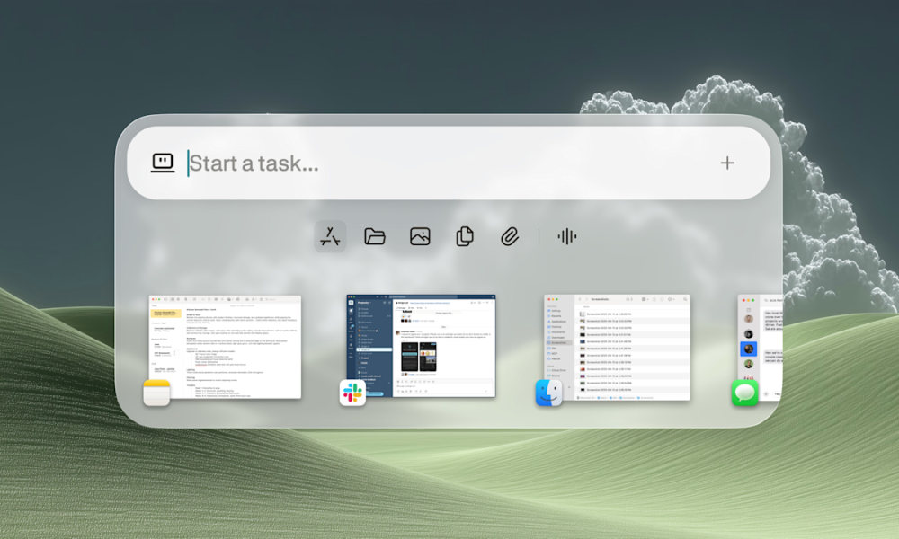899x539 pixels.
Task: Select the Messages window thumbnail
Action: (757, 341)
